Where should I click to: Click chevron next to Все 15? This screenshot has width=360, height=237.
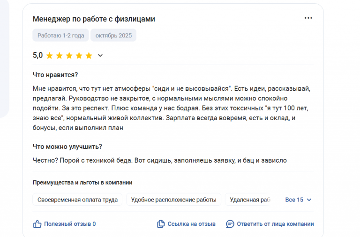309,200
